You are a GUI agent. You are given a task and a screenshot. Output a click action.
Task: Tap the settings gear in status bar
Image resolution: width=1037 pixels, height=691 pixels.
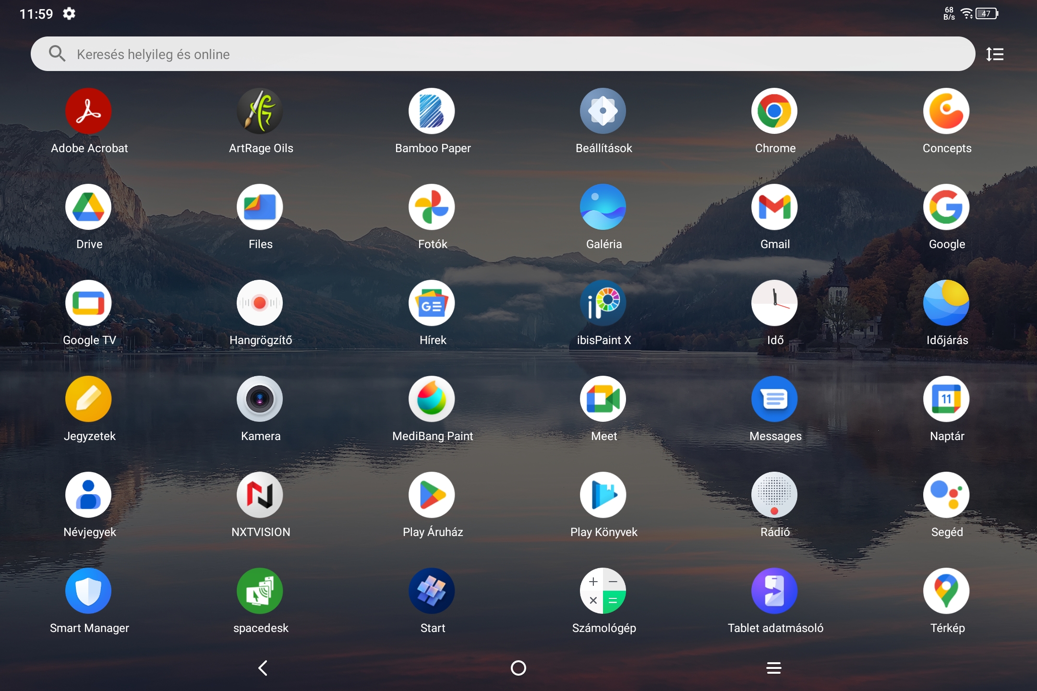69,13
